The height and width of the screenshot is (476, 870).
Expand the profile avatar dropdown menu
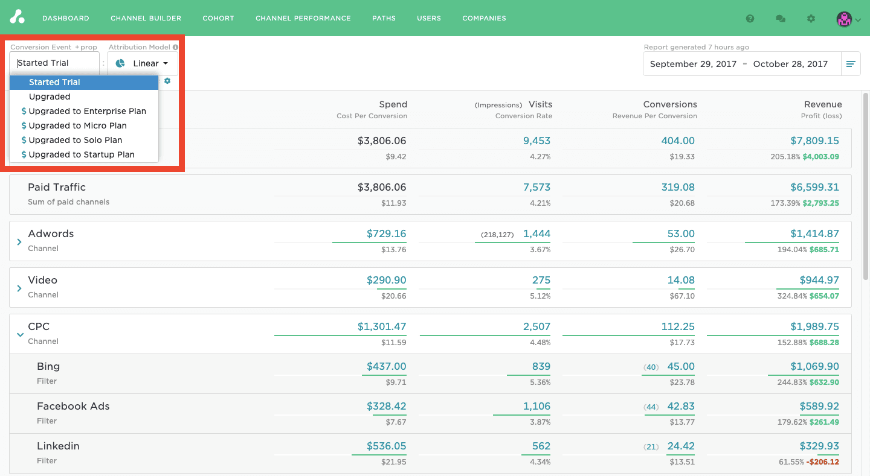pos(849,19)
